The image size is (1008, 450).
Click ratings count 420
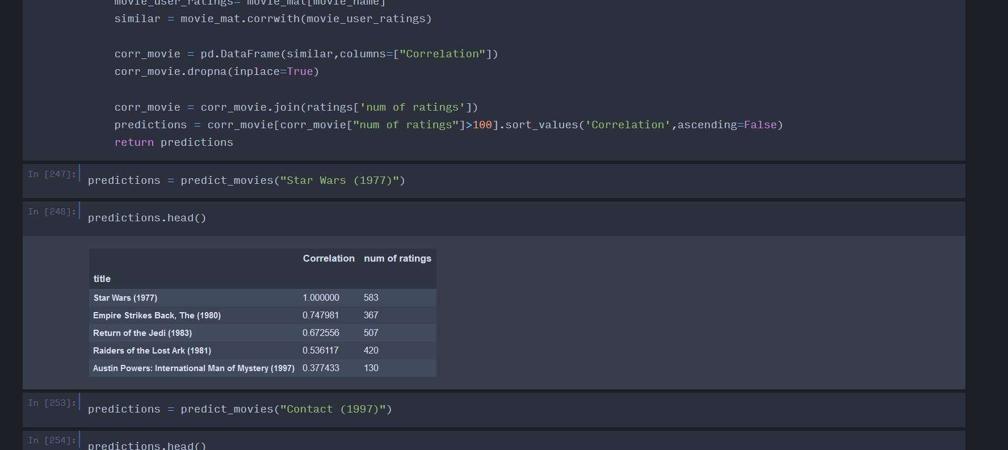pyautogui.click(x=371, y=351)
